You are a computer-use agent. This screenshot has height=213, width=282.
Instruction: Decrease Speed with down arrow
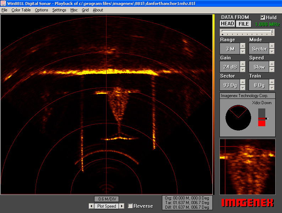[272, 69]
